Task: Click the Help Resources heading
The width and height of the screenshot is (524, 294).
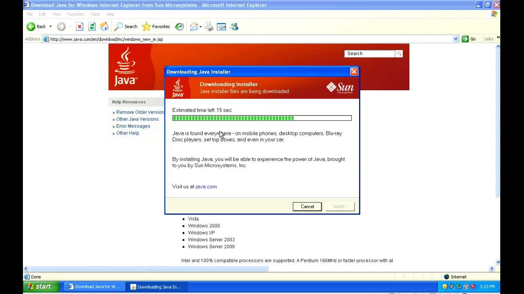Action: tap(129, 102)
